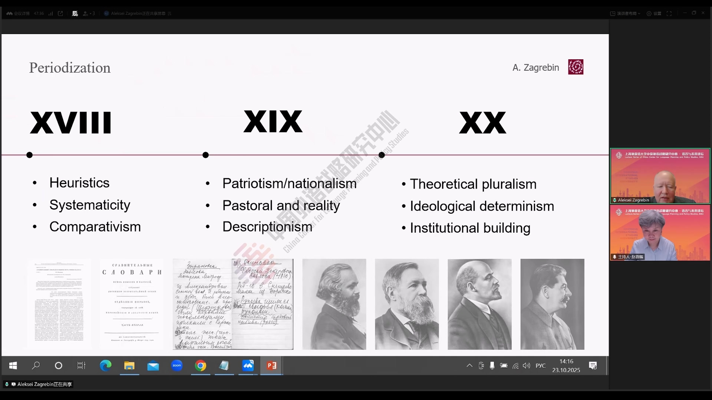Open Google Chrome from the taskbar
This screenshot has height=400, width=712.
click(201, 366)
